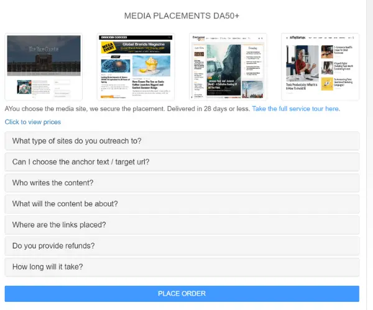Open 'Where are the links placed?' accordion
This screenshot has width=373, height=310.
(x=182, y=225)
